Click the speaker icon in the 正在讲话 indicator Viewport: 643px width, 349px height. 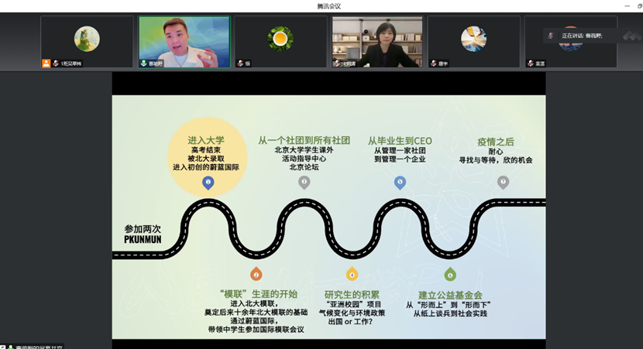551,36
